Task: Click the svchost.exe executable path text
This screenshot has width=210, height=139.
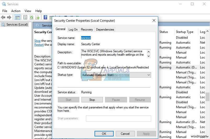Action: 103,67
